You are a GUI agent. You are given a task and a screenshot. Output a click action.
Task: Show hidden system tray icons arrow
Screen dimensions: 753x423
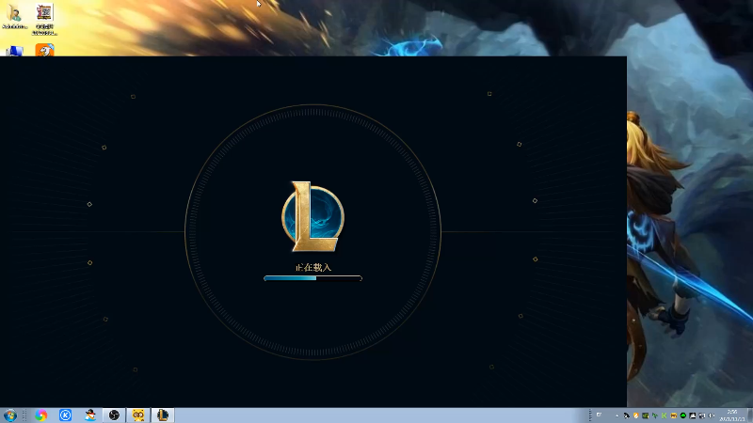coord(617,415)
